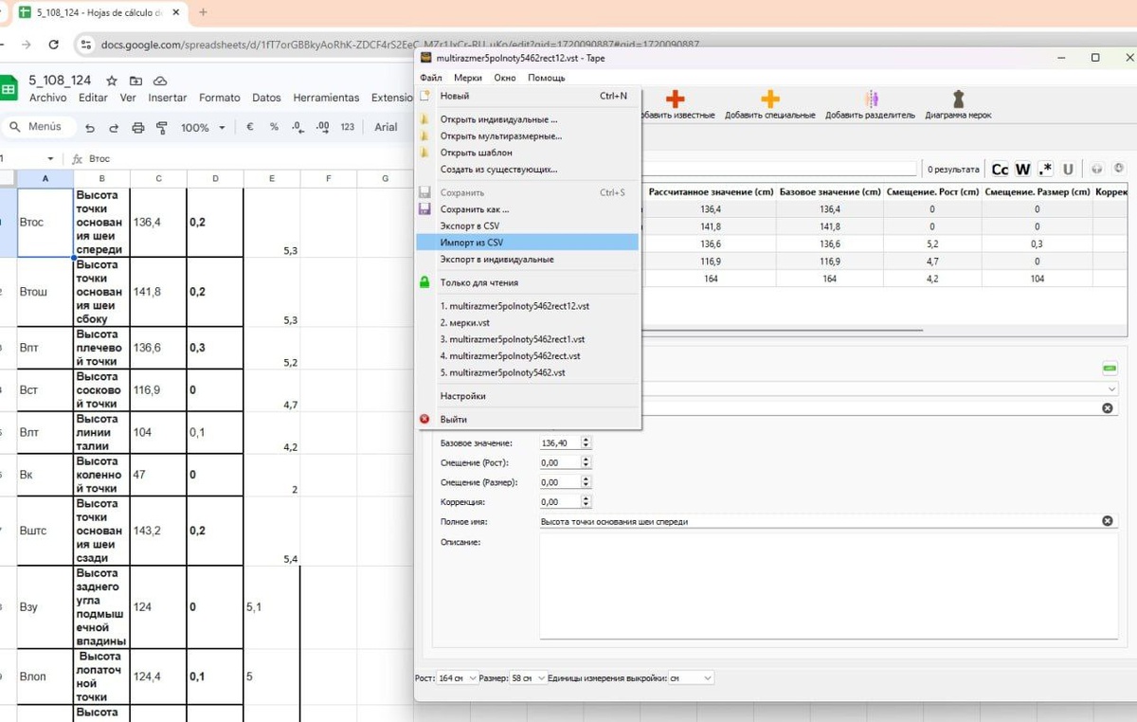Image resolution: width=1137 pixels, height=722 pixels.
Task: Select column header C in Sheets
Action: 158,178
